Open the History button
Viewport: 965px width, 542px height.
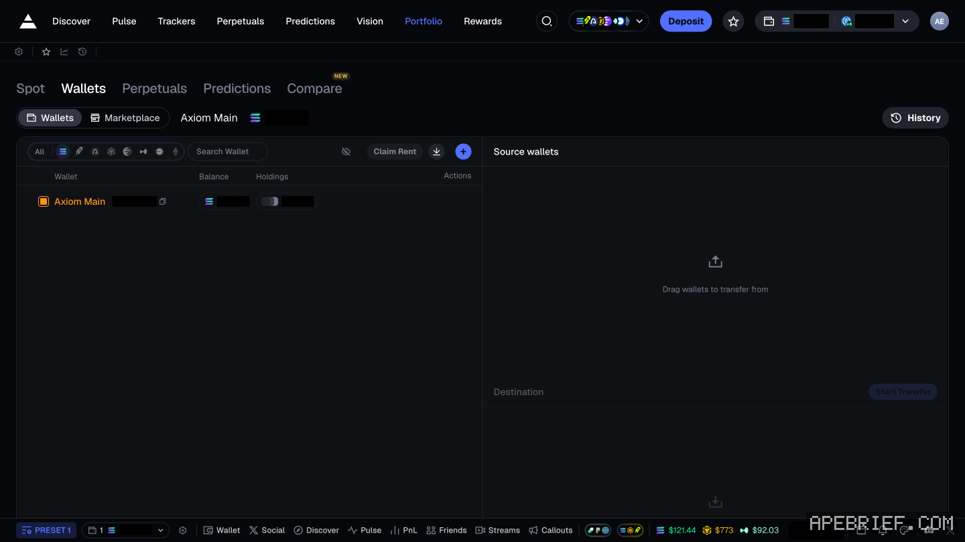915,118
